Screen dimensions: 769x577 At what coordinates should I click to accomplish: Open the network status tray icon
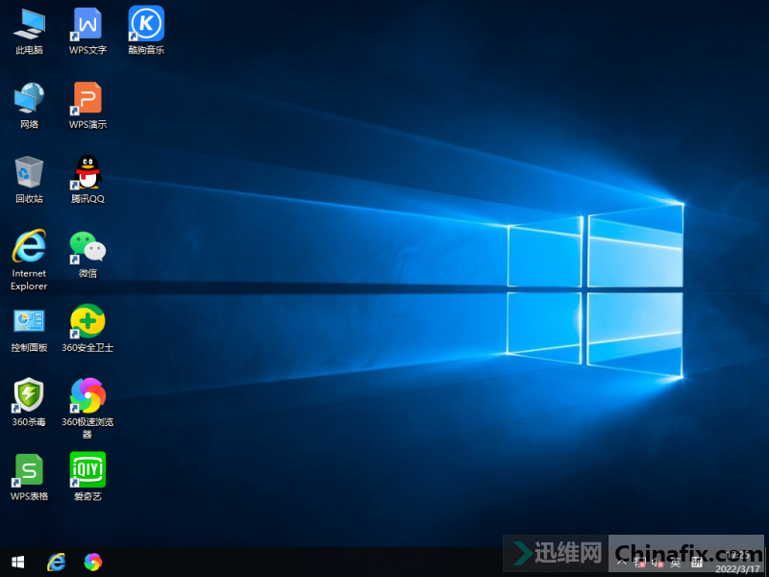(639, 563)
